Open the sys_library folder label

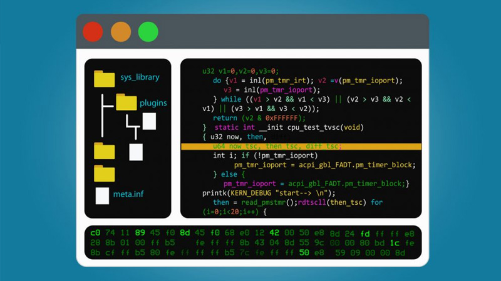(x=140, y=77)
